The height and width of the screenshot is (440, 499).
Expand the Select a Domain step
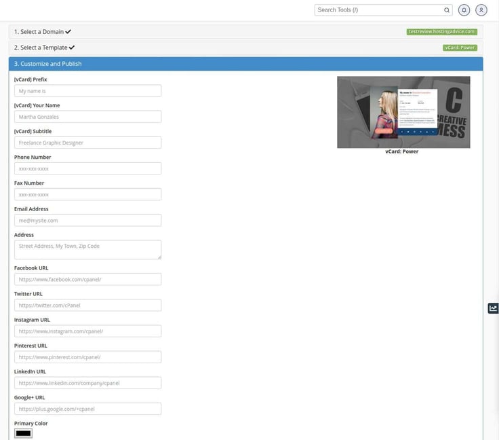(245, 32)
